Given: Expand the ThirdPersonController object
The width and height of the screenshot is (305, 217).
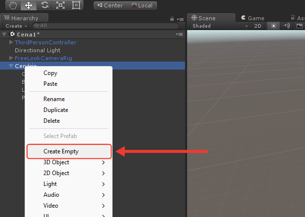Looking at the screenshot, I should pos(11,42).
